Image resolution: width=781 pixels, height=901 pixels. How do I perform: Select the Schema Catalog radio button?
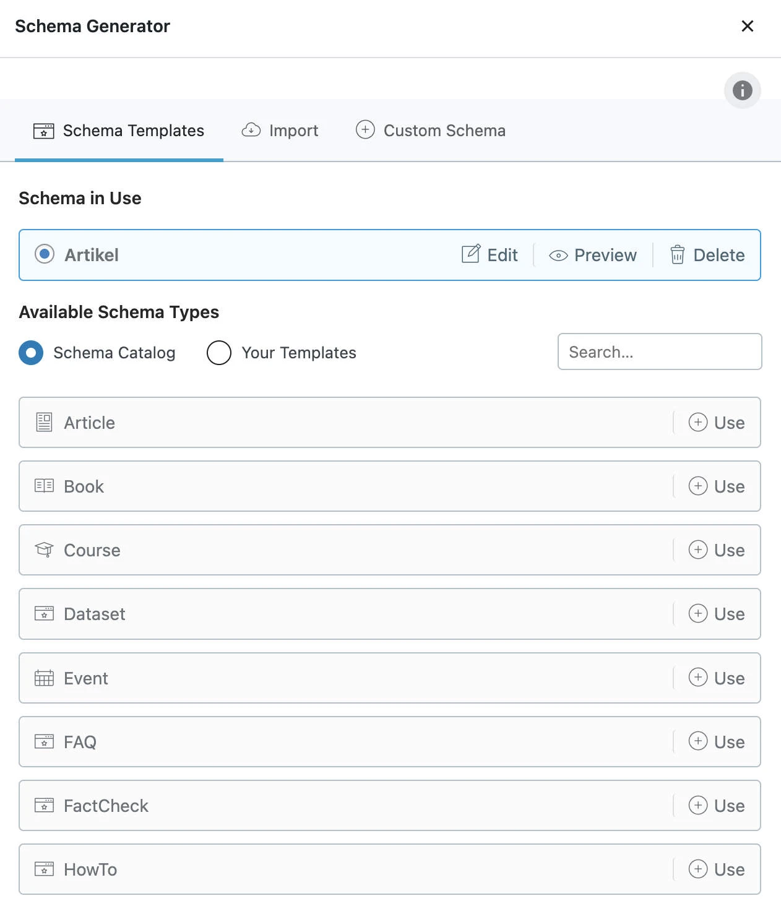click(31, 353)
